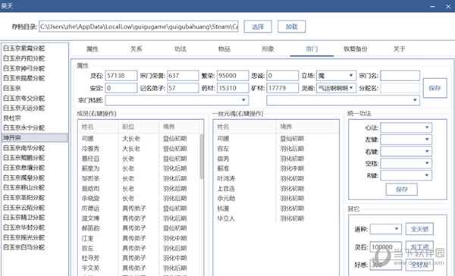Click the 灵石 field showing 57138
This screenshot has width=455, height=276.
pyautogui.click(x=121, y=76)
